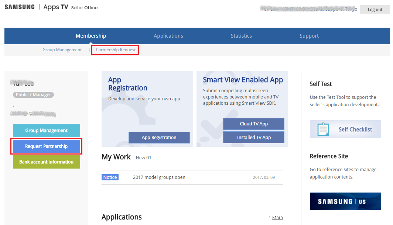Open the Samsung US reference site banner
Viewport: 393px width, 225px height.
pyautogui.click(x=345, y=201)
